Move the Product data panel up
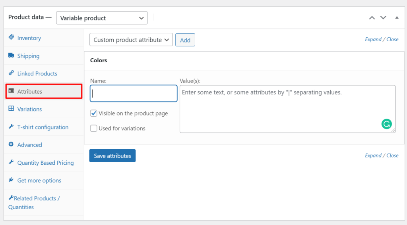 click(x=372, y=18)
